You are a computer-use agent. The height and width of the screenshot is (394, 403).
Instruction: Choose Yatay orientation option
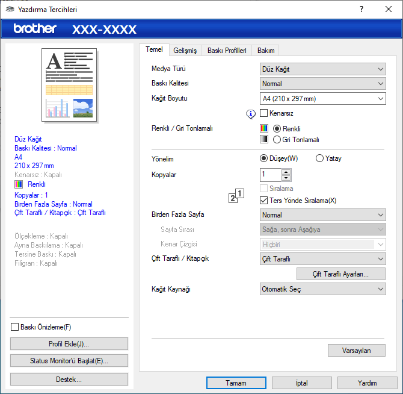(x=319, y=158)
